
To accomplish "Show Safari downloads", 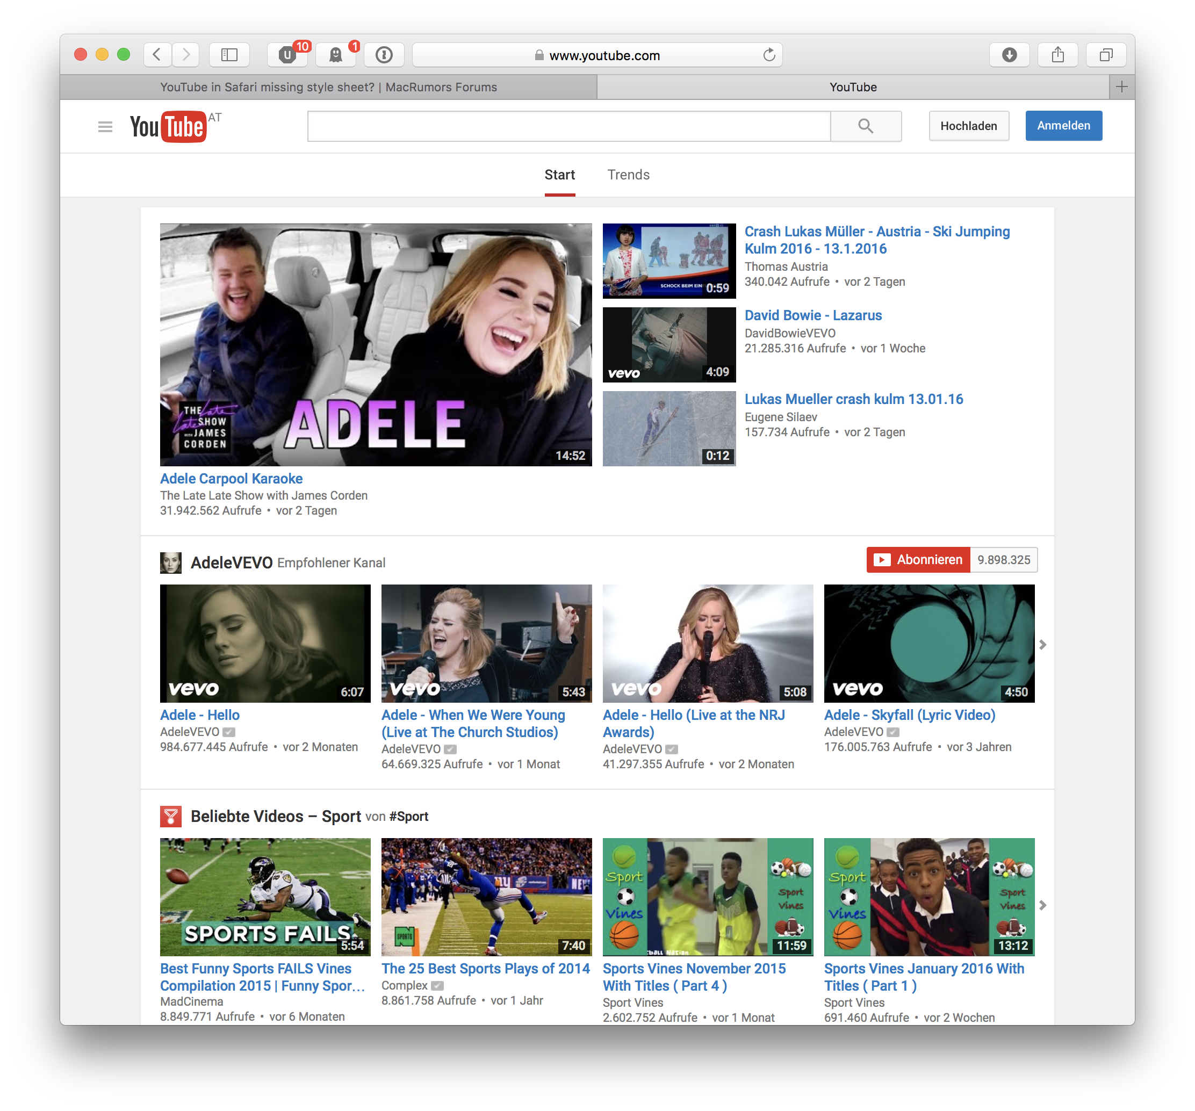I will tap(1009, 55).
